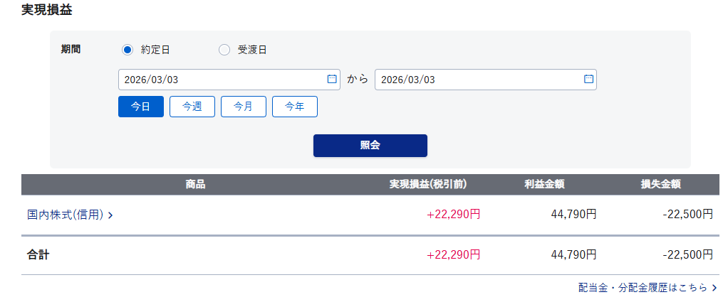Image resolution: width=728 pixels, height=307 pixels.
Task: Open the 国内株式(信用) details link
Action: click(66, 214)
